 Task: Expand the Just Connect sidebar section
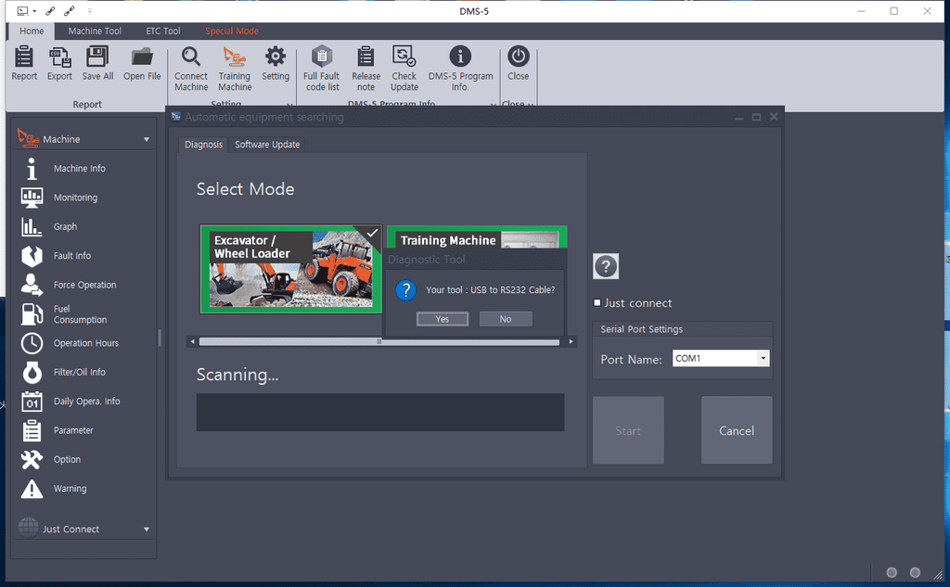[146, 530]
